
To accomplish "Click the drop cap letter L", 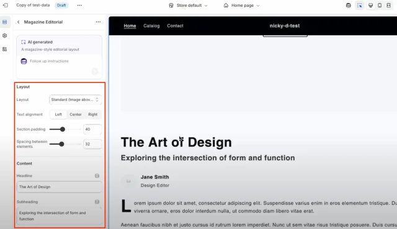I will click(x=126, y=206).
